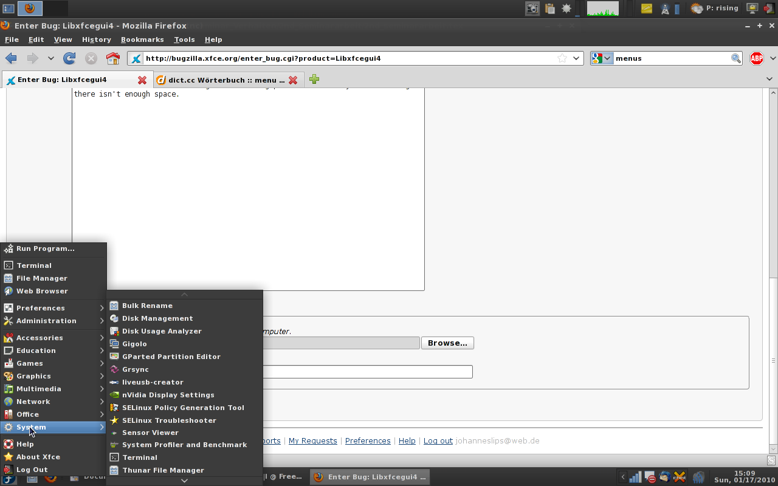This screenshot has height=486, width=778.
Task: Click the search magnifier icon
Action: [x=735, y=58]
